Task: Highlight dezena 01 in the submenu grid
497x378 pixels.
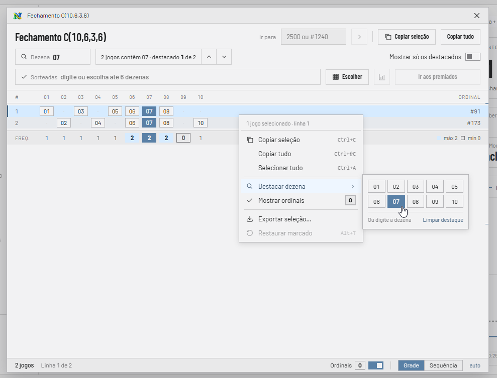Action: click(x=376, y=187)
